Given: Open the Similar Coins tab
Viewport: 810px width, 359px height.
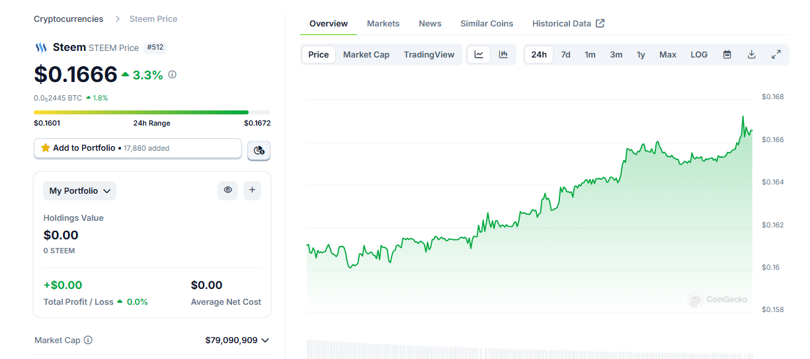Looking at the screenshot, I should [487, 24].
